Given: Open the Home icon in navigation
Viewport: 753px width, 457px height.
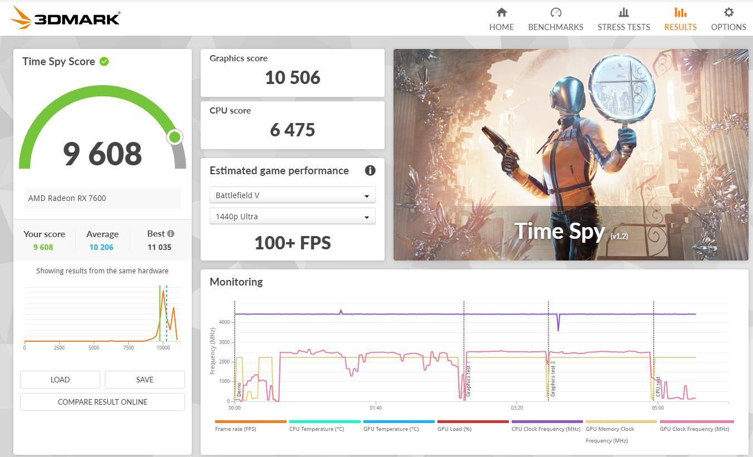Looking at the screenshot, I should point(501,12).
